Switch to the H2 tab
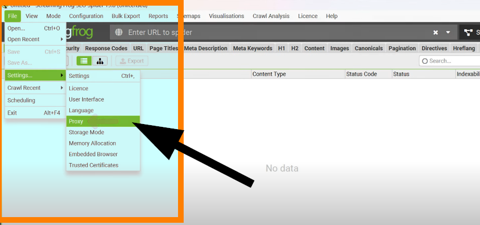480x225 pixels. pyautogui.click(x=295, y=48)
